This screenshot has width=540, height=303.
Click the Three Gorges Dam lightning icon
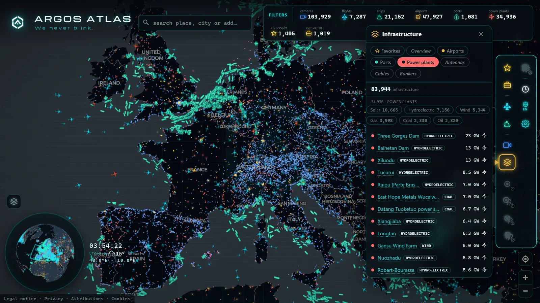coord(484,136)
